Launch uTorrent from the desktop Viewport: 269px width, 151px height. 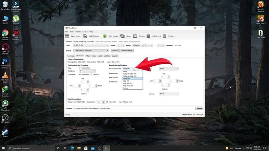click(x=16, y=20)
